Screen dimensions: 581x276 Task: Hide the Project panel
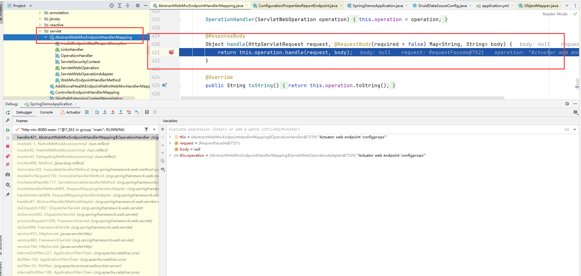coord(146,6)
